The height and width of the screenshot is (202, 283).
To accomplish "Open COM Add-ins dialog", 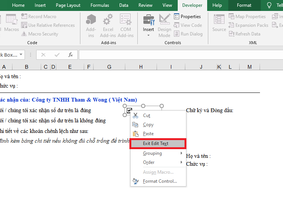I will point(126,26).
